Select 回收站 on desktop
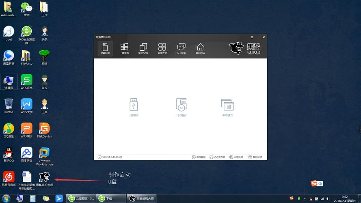The image size is (361, 203). [x=9, y=106]
